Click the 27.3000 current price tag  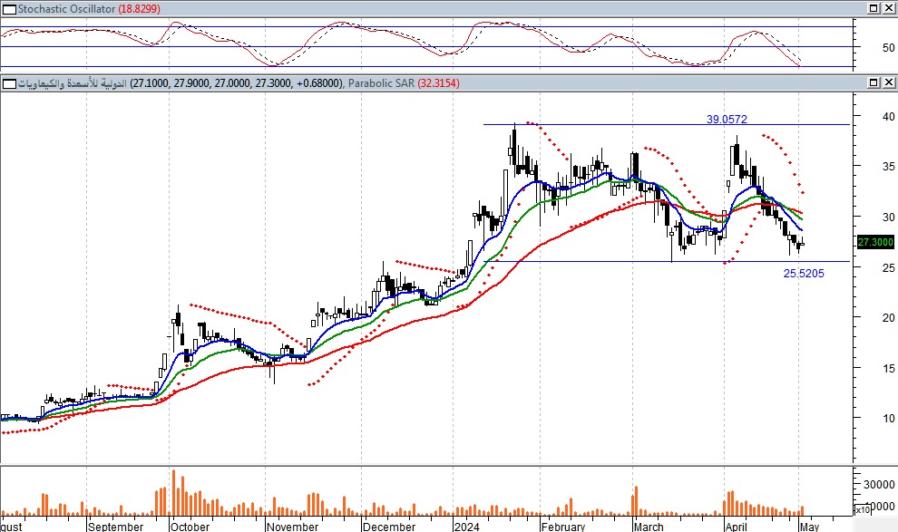coord(874,242)
